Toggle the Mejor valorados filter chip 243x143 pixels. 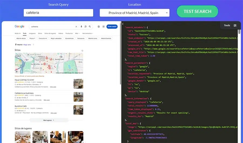click(56, 38)
